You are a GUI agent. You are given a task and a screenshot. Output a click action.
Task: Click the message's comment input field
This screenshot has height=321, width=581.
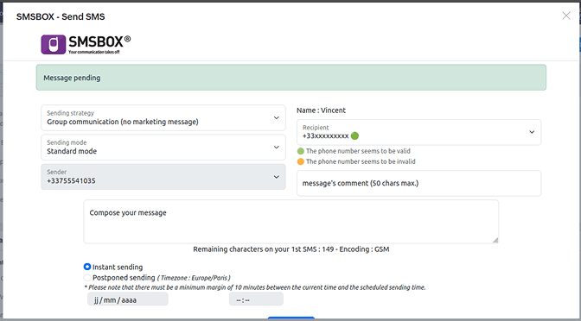pyautogui.click(x=418, y=183)
